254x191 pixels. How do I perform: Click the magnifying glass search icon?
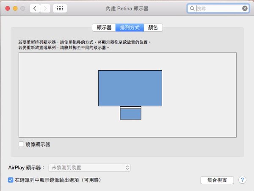(x=192, y=8)
